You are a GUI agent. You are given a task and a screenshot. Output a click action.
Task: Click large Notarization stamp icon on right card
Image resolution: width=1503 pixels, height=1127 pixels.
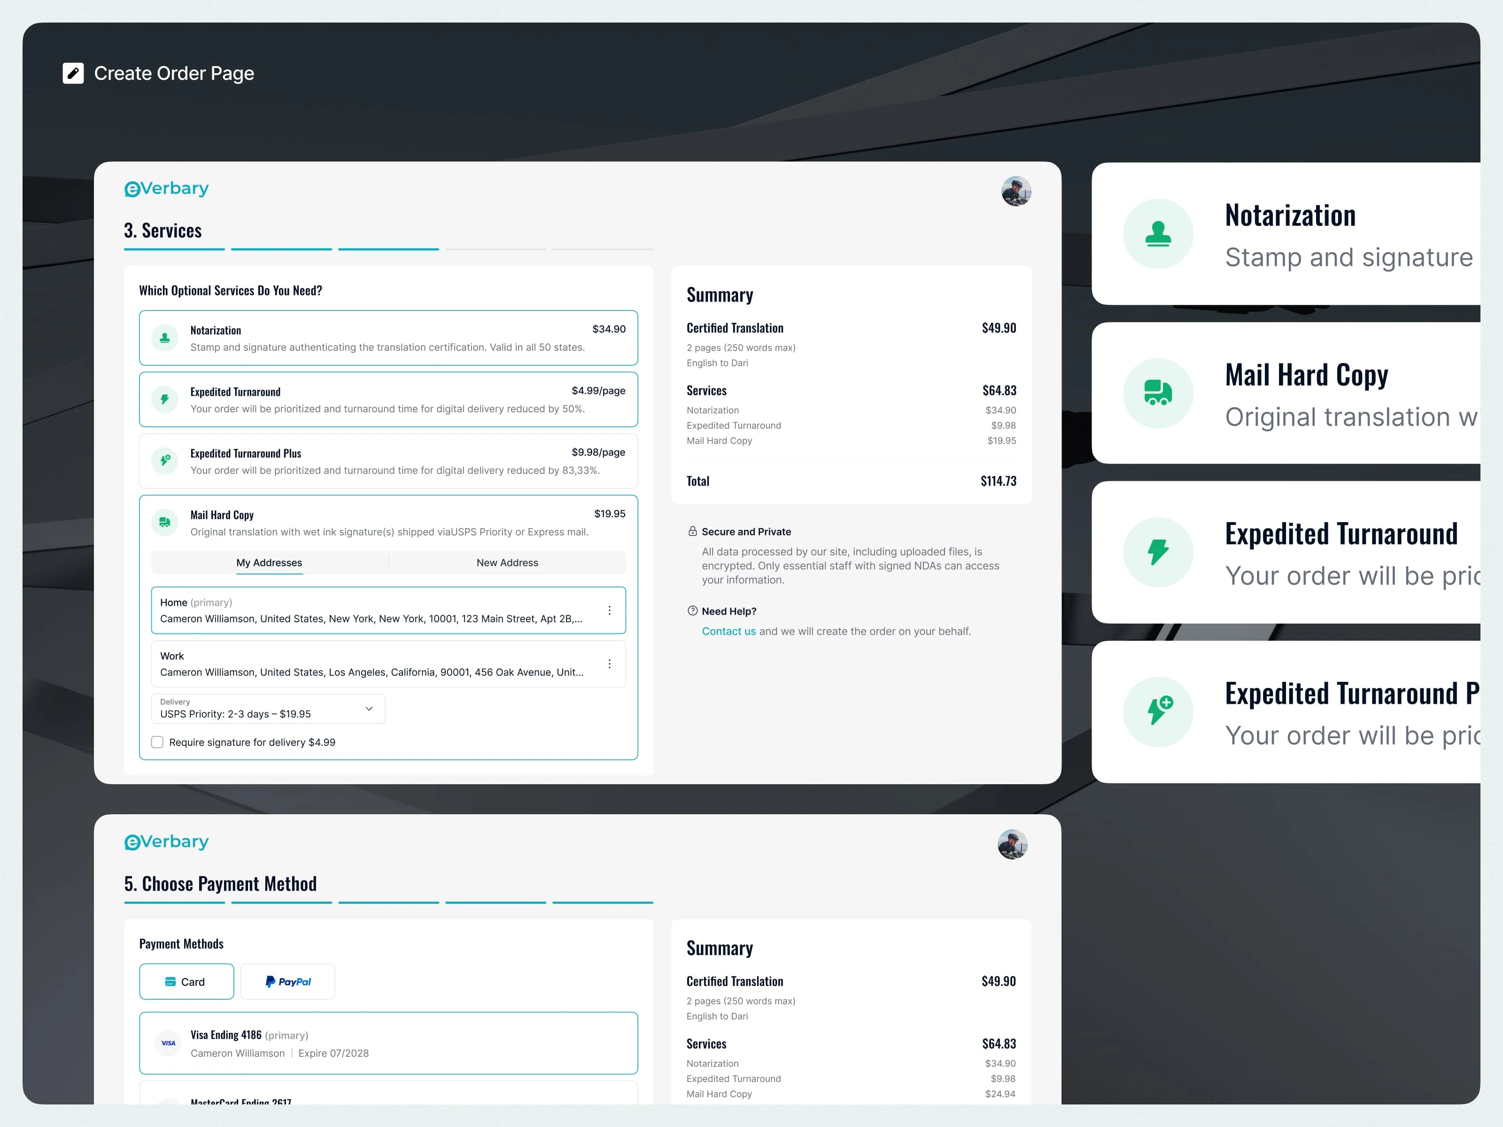point(1158,234)
